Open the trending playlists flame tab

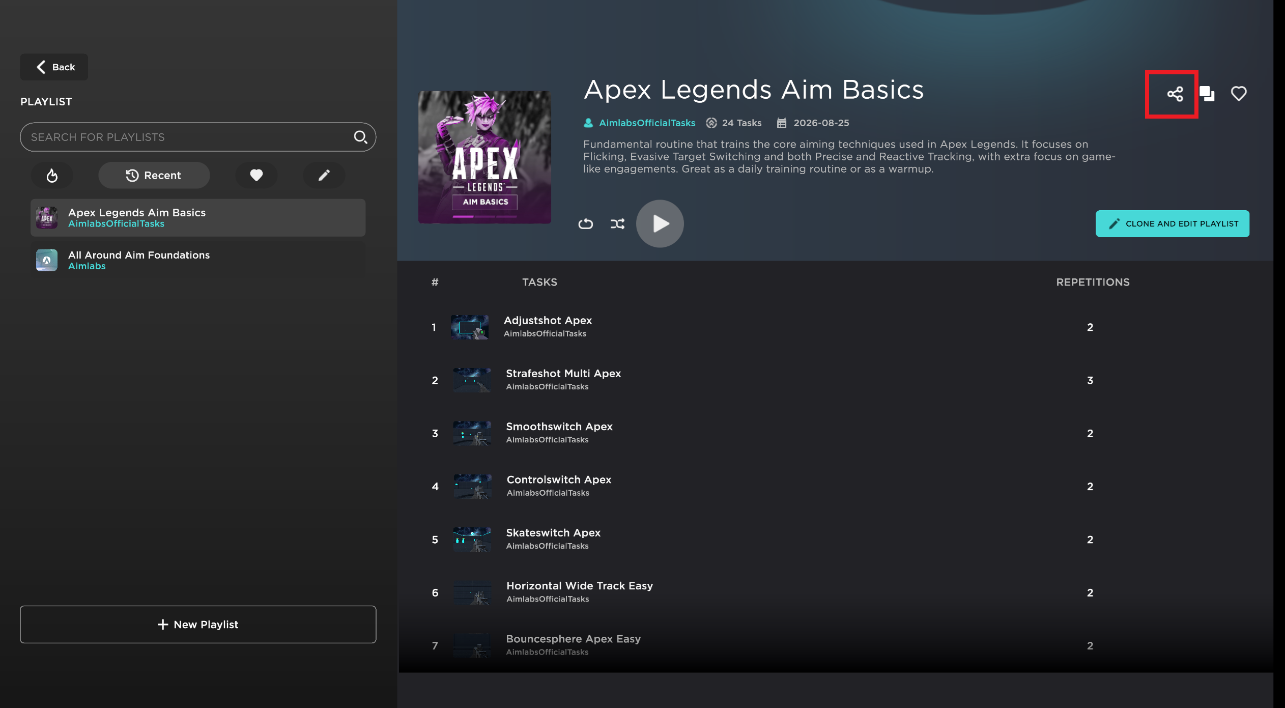(52, 176)
